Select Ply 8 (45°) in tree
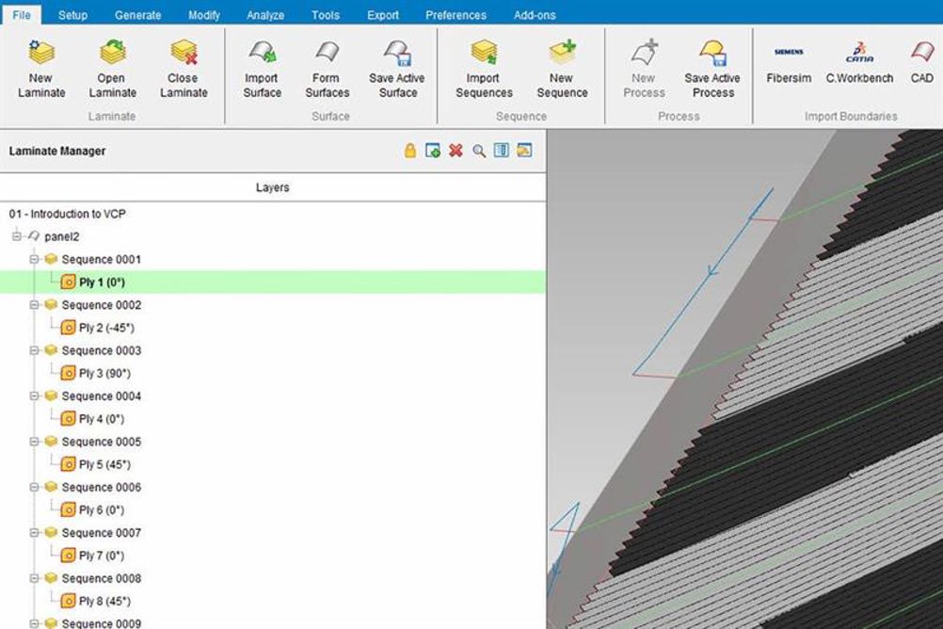 coord(104,601)
